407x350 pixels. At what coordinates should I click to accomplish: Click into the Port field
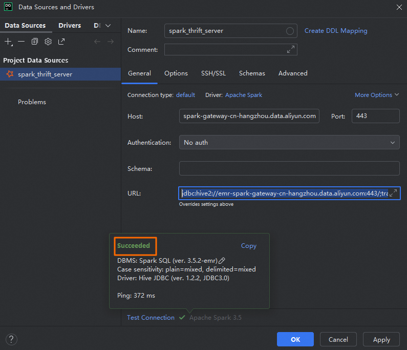pyautogui.click(x=376, y=116)
